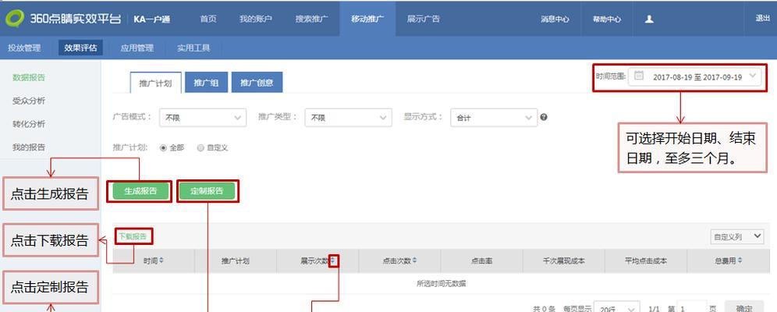Viewport: 777px width, 312px height.
Task: Open the 每页显示 20行 dropdown
Action: pyautogui.click(x=617, y=308)
